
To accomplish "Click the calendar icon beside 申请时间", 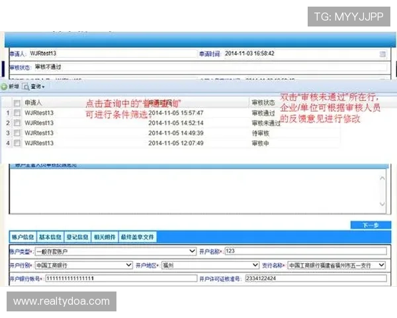I will [382, 54].
